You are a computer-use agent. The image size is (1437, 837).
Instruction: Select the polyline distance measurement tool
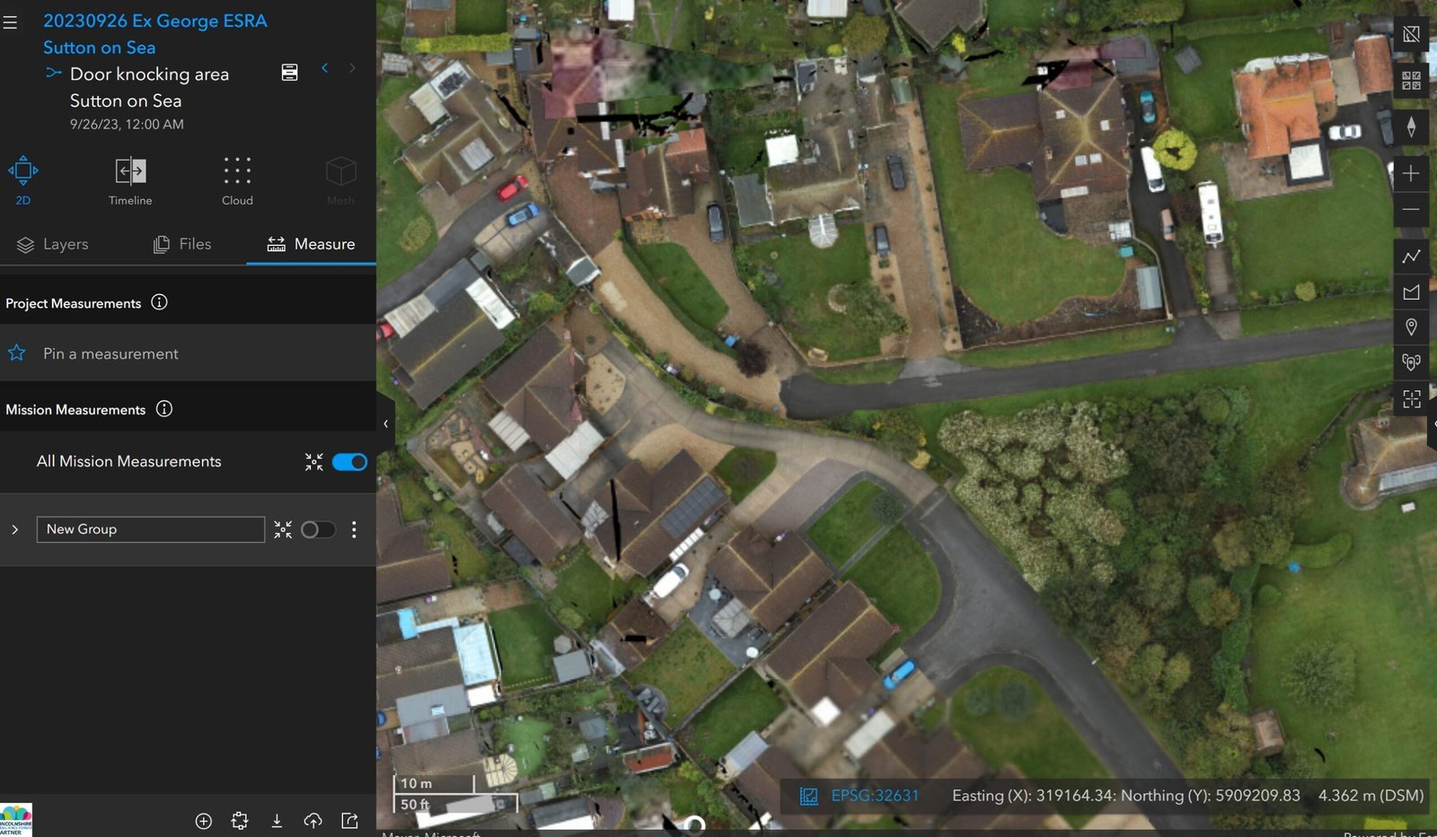(1411, 257)
